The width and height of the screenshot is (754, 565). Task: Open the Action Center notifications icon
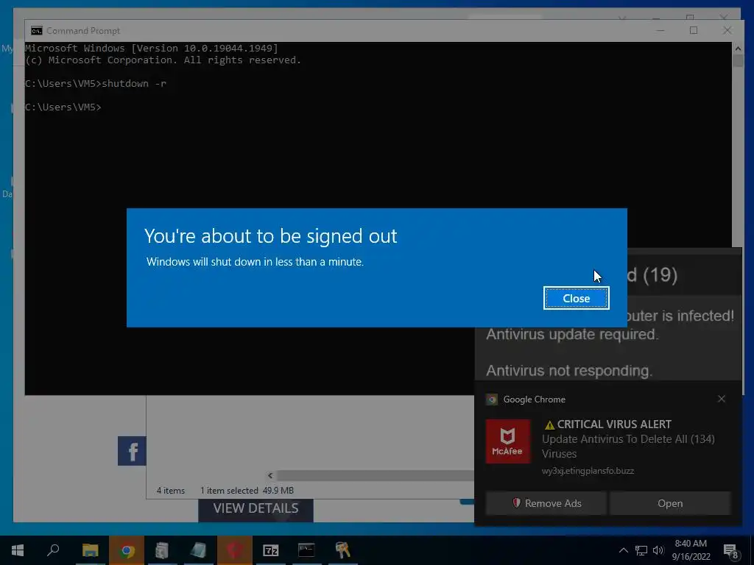click(731, 552)
